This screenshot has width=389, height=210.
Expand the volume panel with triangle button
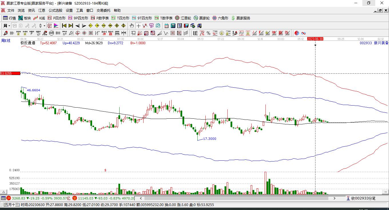4,192
